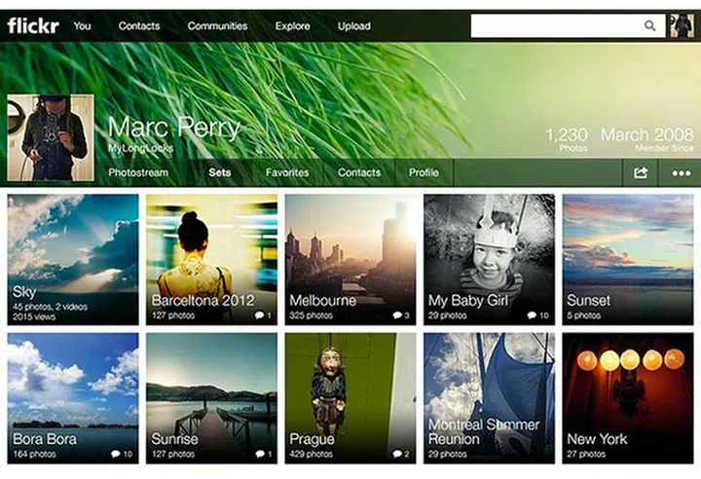Click the search magnifier icon
This screenshot has width=701, height=479.
click(650, 26)
